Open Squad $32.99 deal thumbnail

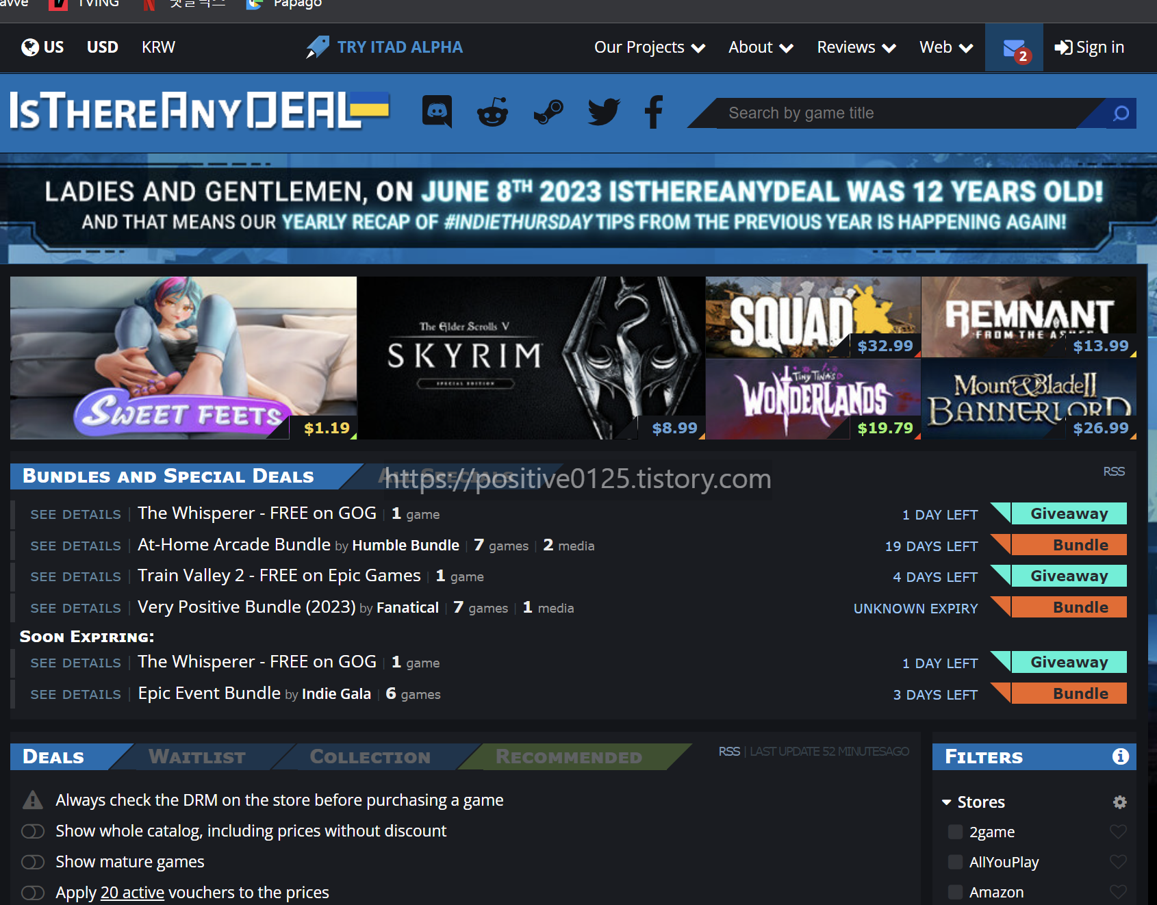click(813, 317)
